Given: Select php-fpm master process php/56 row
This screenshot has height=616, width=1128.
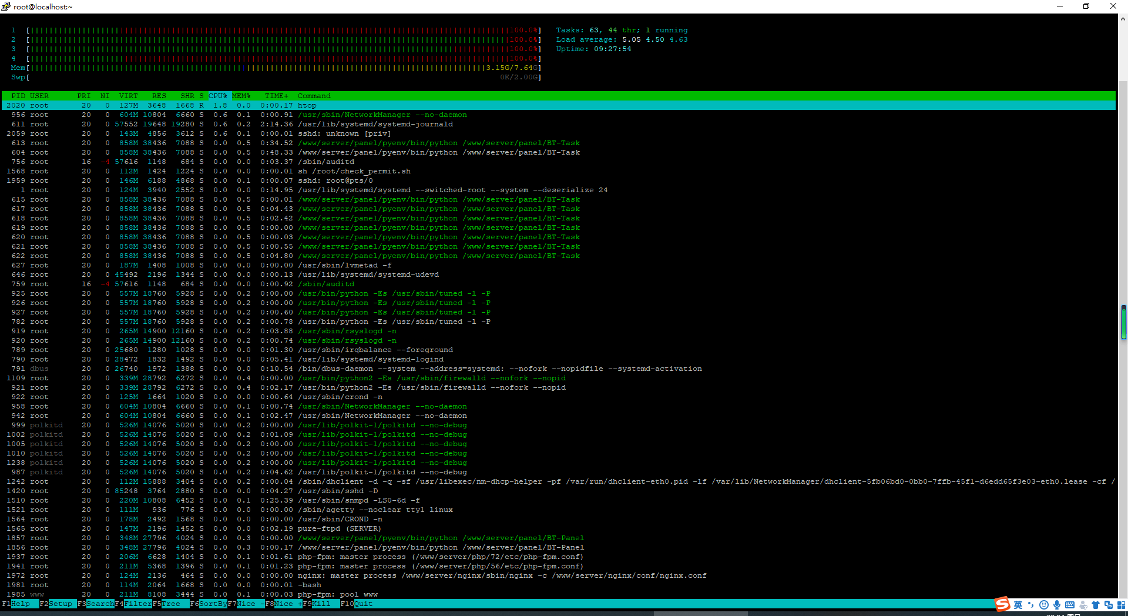Looking at the screenshot, I should pos(559,566).
